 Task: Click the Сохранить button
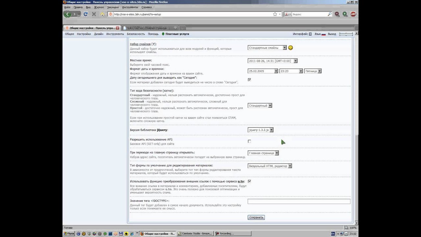pyautogui.click(x=256, y=217)
